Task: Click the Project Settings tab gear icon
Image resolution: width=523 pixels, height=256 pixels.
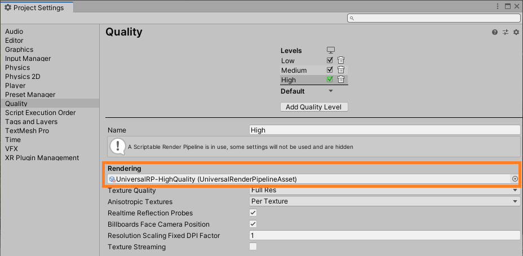Action: 8,7
